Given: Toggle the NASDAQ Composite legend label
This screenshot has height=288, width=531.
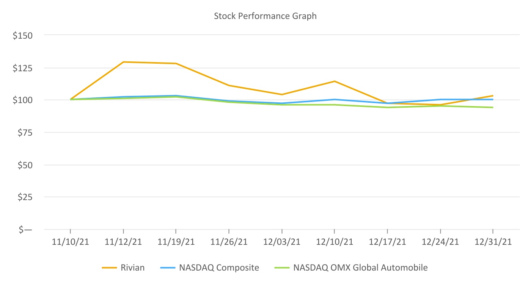Looking at the screenshot, I should coord(219,268).
